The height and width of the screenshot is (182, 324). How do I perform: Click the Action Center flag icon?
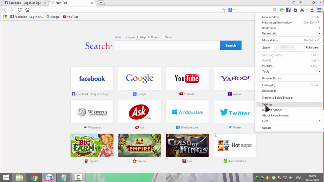tap(279, 178)
